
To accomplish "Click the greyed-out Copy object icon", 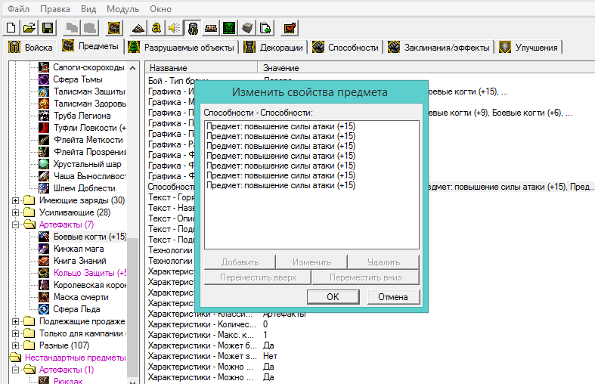I will 72,28.
